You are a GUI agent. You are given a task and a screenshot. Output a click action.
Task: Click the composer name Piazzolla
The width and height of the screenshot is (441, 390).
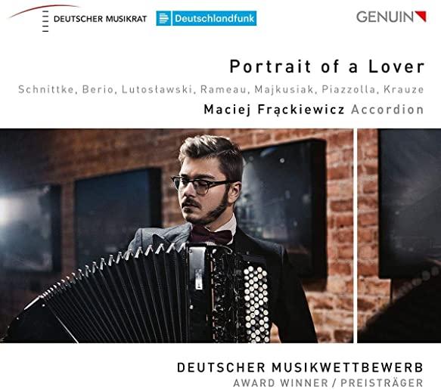[349, 89]
